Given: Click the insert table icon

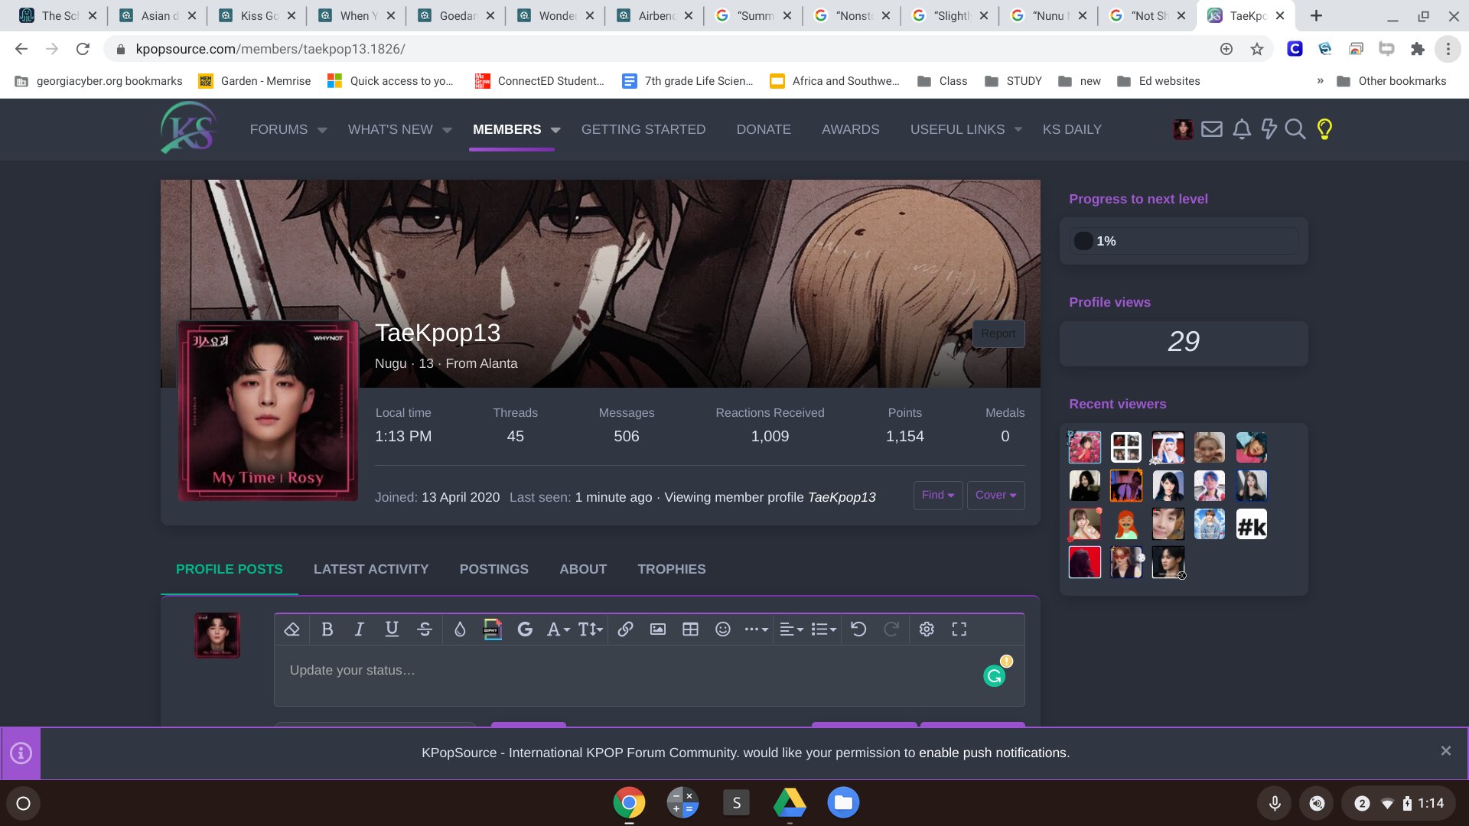Looking at the screenshot, I should pyautogui.click(x=690, y=629).
